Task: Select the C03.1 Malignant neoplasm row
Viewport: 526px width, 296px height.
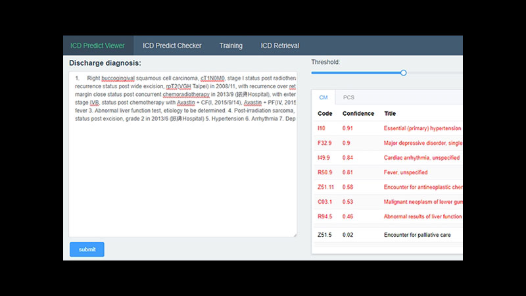Action: point(388,202)
